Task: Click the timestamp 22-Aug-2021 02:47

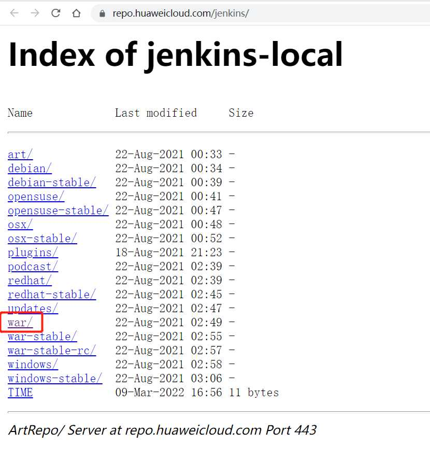Action: click(x=169, y=309)
